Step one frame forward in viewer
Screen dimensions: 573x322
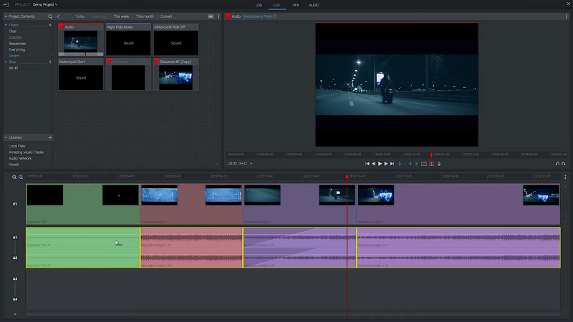[386, 164]
